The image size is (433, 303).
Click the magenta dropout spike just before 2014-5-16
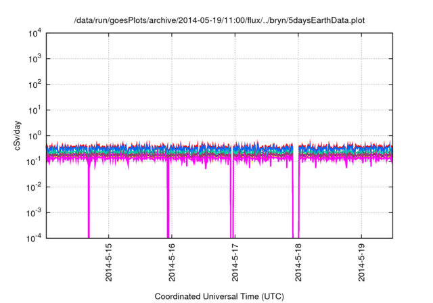(x=168, y=199)
